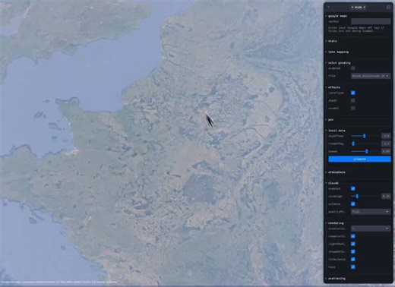Toggle the temporalUpscale checkbox
The height and width of the screenshot is (287, 395).
click(353, 236)
